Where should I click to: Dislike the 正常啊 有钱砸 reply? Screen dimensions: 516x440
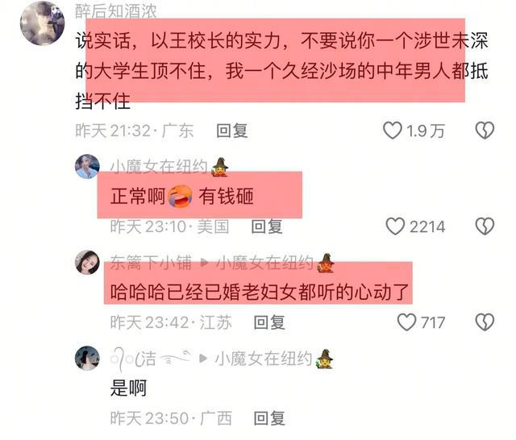click(x=485, y=226)
